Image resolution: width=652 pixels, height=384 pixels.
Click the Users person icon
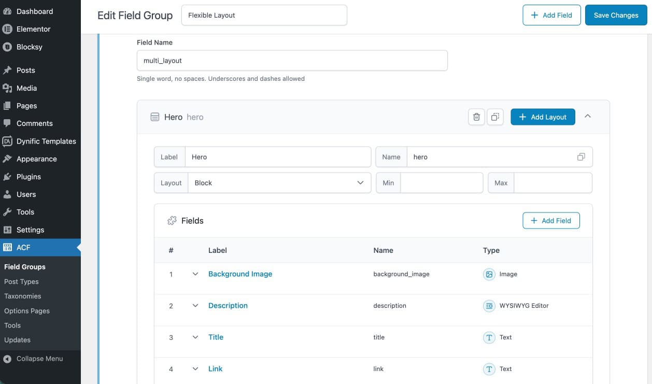(7, 194)
